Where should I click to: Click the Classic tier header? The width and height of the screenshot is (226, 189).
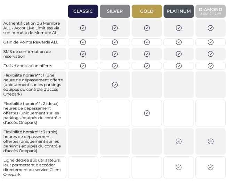point(83,11)
